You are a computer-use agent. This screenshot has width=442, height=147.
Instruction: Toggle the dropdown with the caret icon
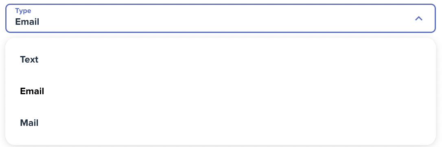(x=419, y=19)
